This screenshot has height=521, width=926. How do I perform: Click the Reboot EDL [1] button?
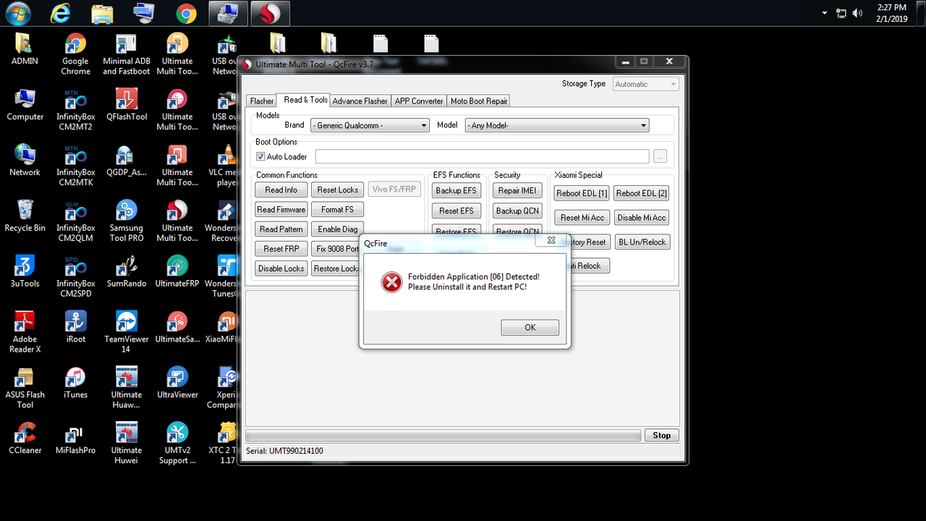point(582,193)
